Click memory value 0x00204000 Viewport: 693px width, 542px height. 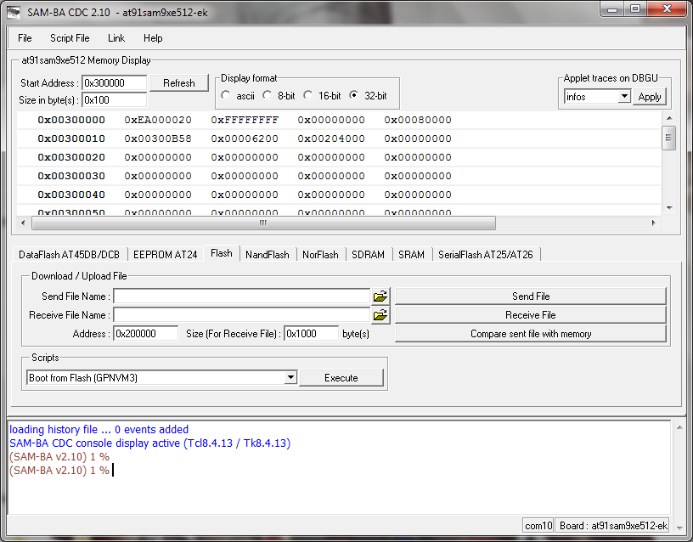tap(331, 138)
